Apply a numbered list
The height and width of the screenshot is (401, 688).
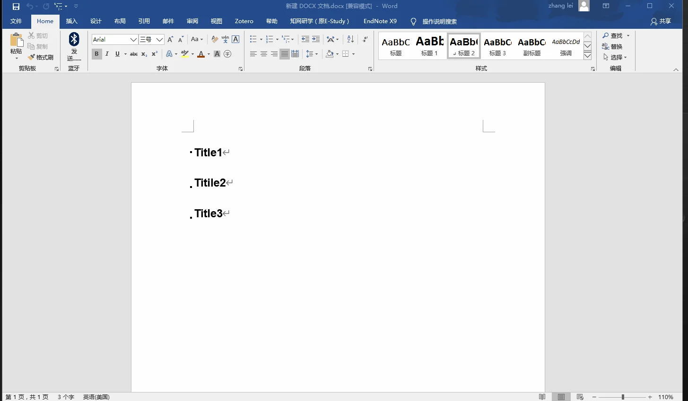point(270,39)
